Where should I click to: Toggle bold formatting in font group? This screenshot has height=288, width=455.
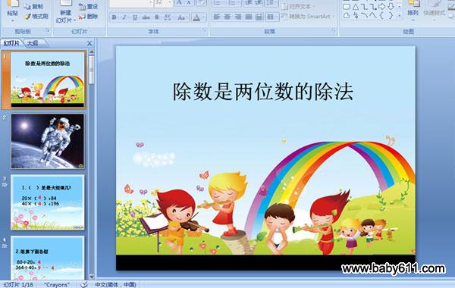[114, 17]
